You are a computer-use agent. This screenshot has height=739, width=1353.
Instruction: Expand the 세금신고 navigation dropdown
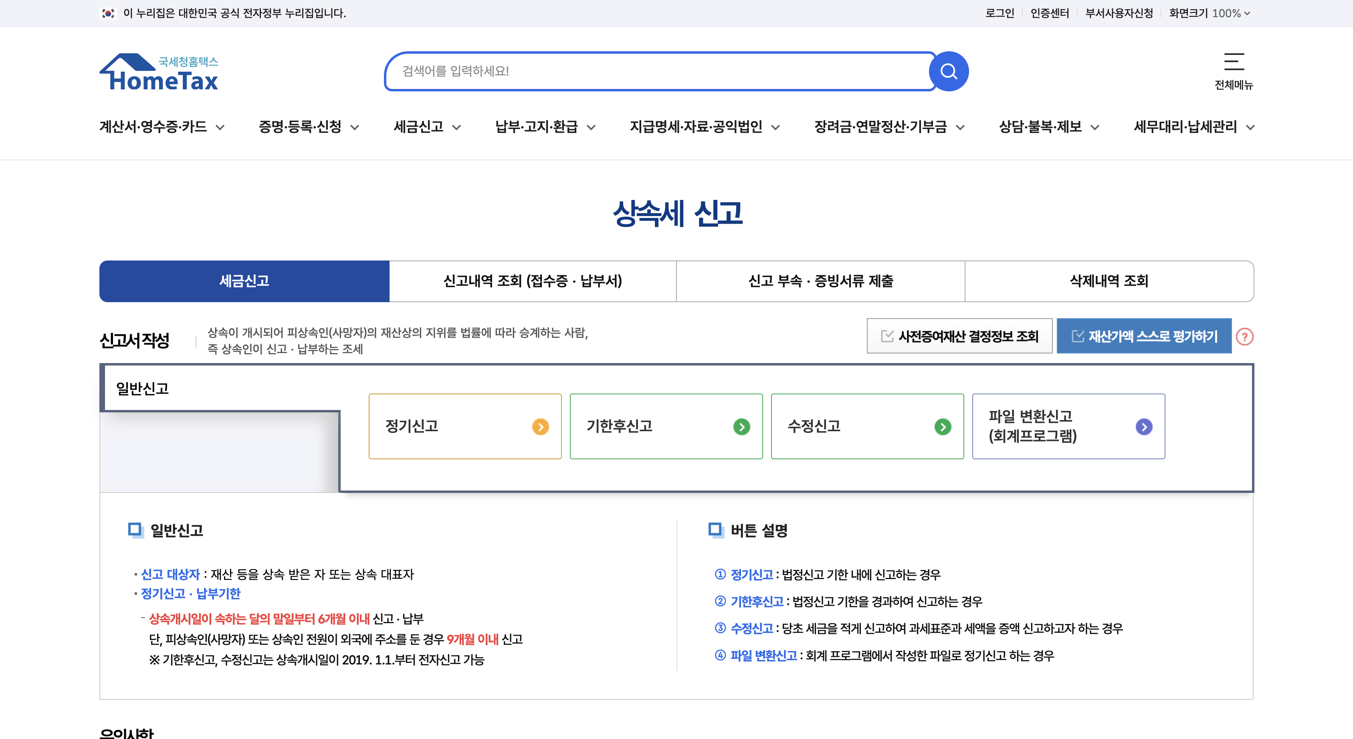tap(426, 127)
